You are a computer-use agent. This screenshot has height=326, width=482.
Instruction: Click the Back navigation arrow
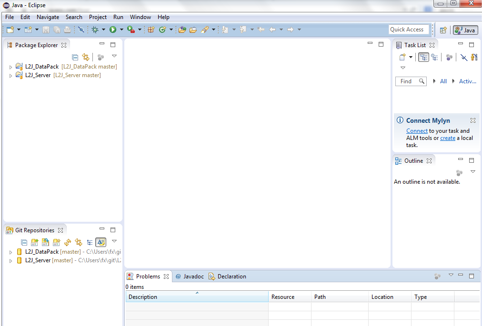pyautogui.click(x=272, y=30)
